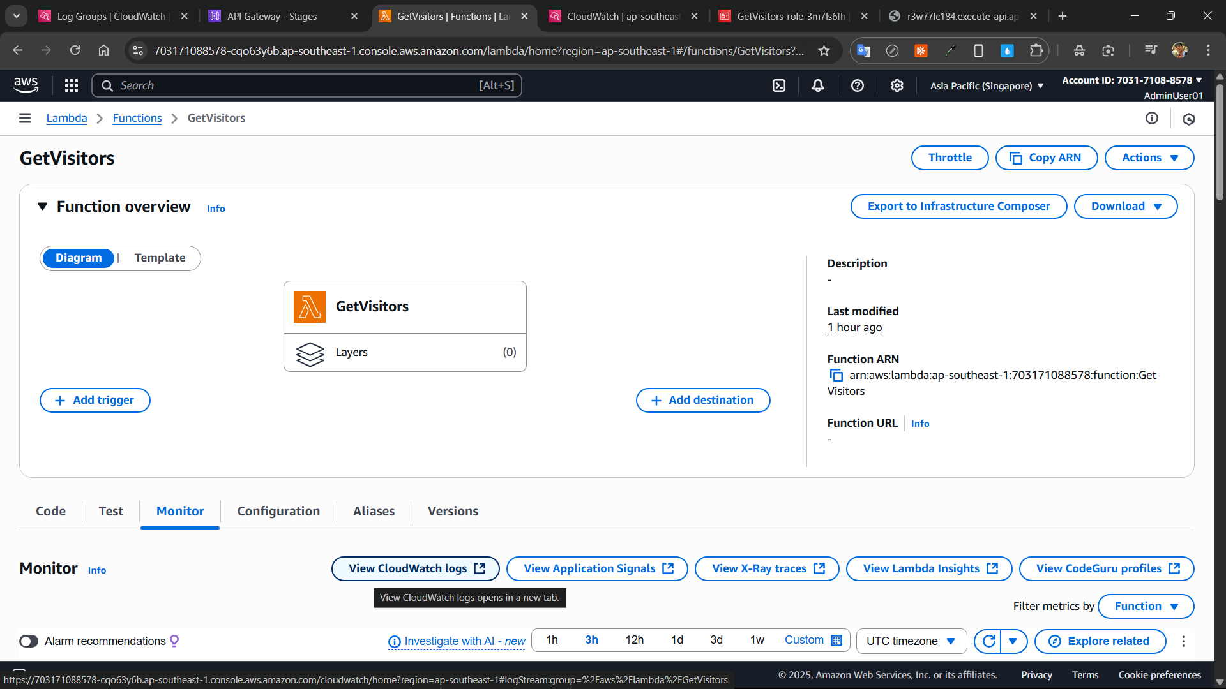Click Export to Infrastructure Composer

(x=958, y=206)
